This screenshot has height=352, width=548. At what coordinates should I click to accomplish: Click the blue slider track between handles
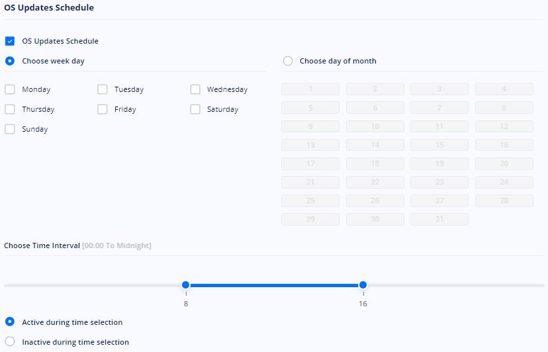click(275, 285)
